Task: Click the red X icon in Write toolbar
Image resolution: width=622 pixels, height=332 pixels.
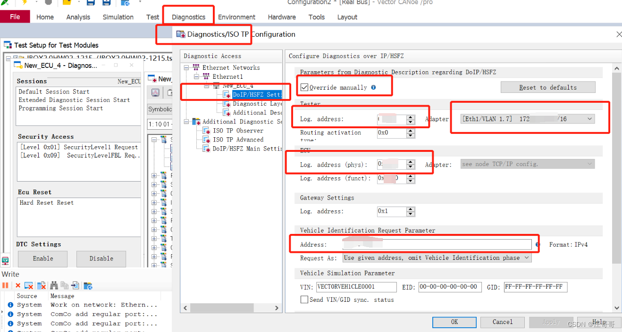Action: (18, 285)
